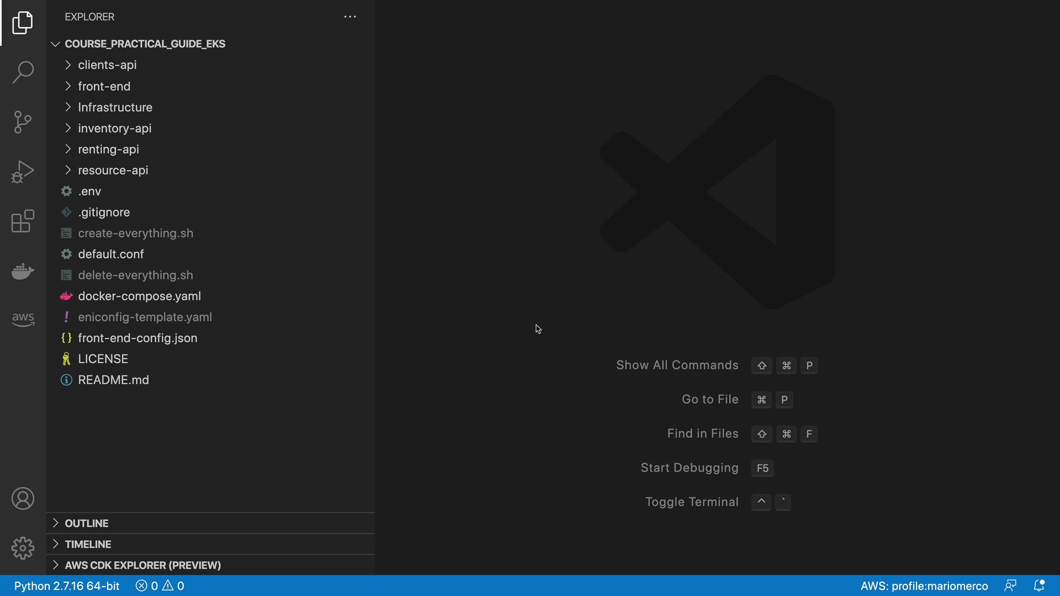
Task: Open Explorer views and more actions menu
Action: [x=350, y=17]
